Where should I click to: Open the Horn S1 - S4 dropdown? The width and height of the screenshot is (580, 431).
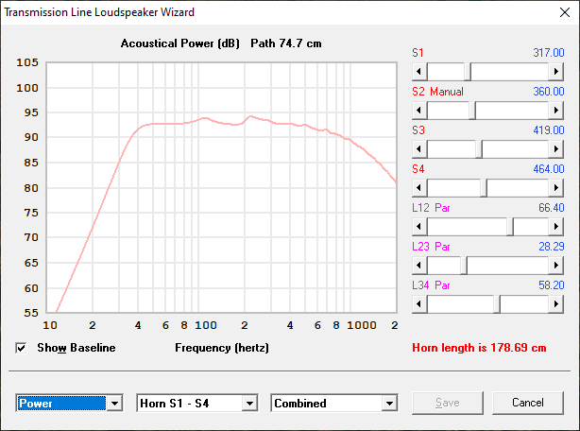pos(249,404)
